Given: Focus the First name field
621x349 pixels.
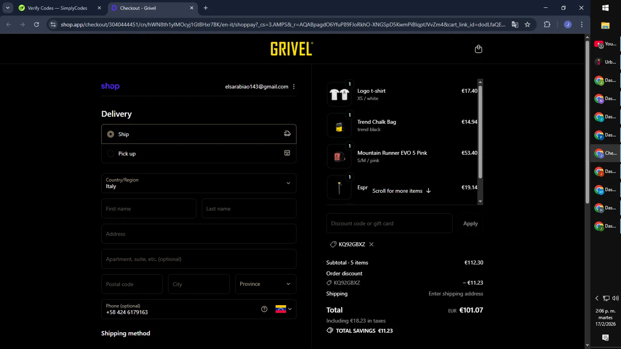Looking at the screenshot, I should point(149,208).
